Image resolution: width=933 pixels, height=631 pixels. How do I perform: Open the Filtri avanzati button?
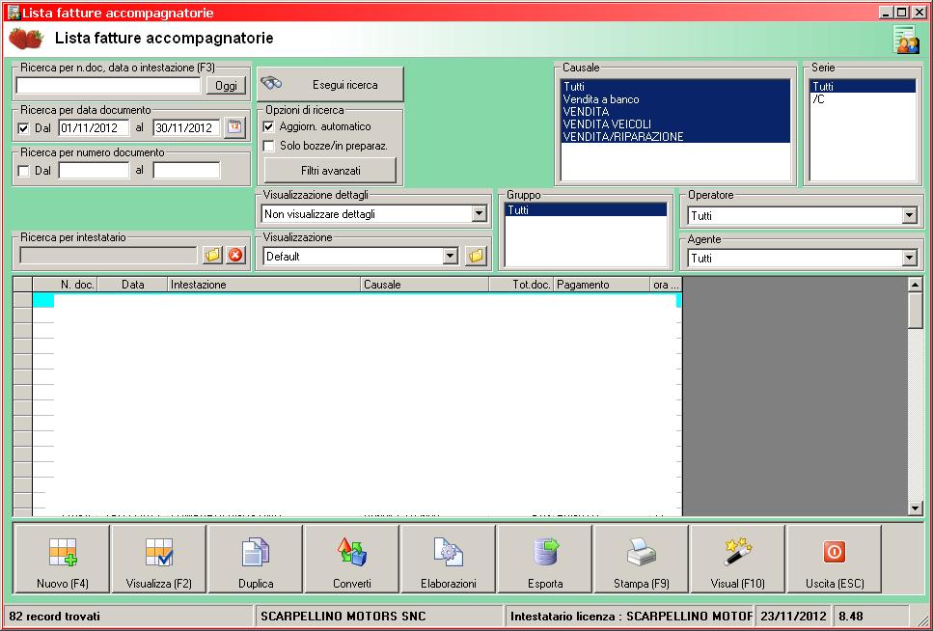pyautogui.click(x=330, y=171)
